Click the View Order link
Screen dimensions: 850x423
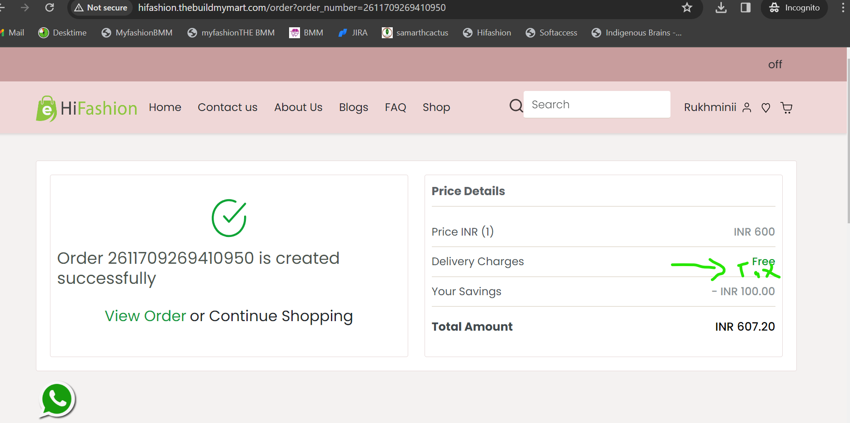click(145, 316)
